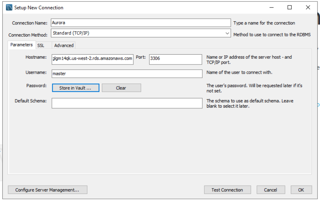320x203 pixels.
Task: Click the 'Connection Name:' label
Action: click(x=30, y=23)
